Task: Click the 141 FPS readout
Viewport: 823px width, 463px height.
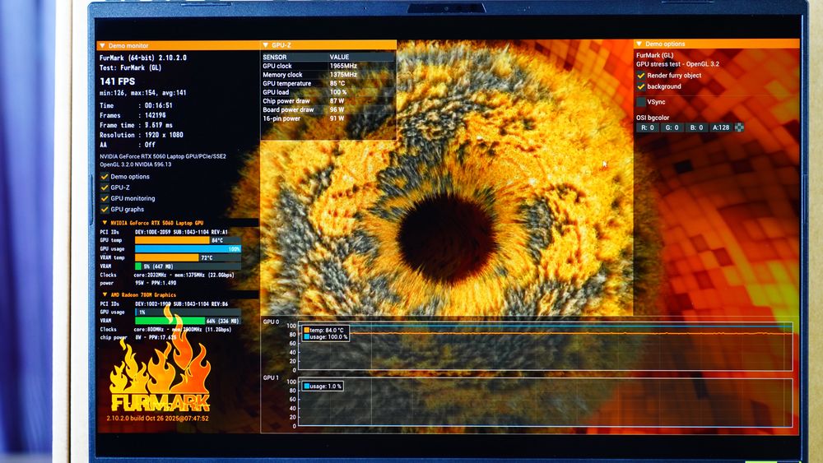Action: (117, 81)
